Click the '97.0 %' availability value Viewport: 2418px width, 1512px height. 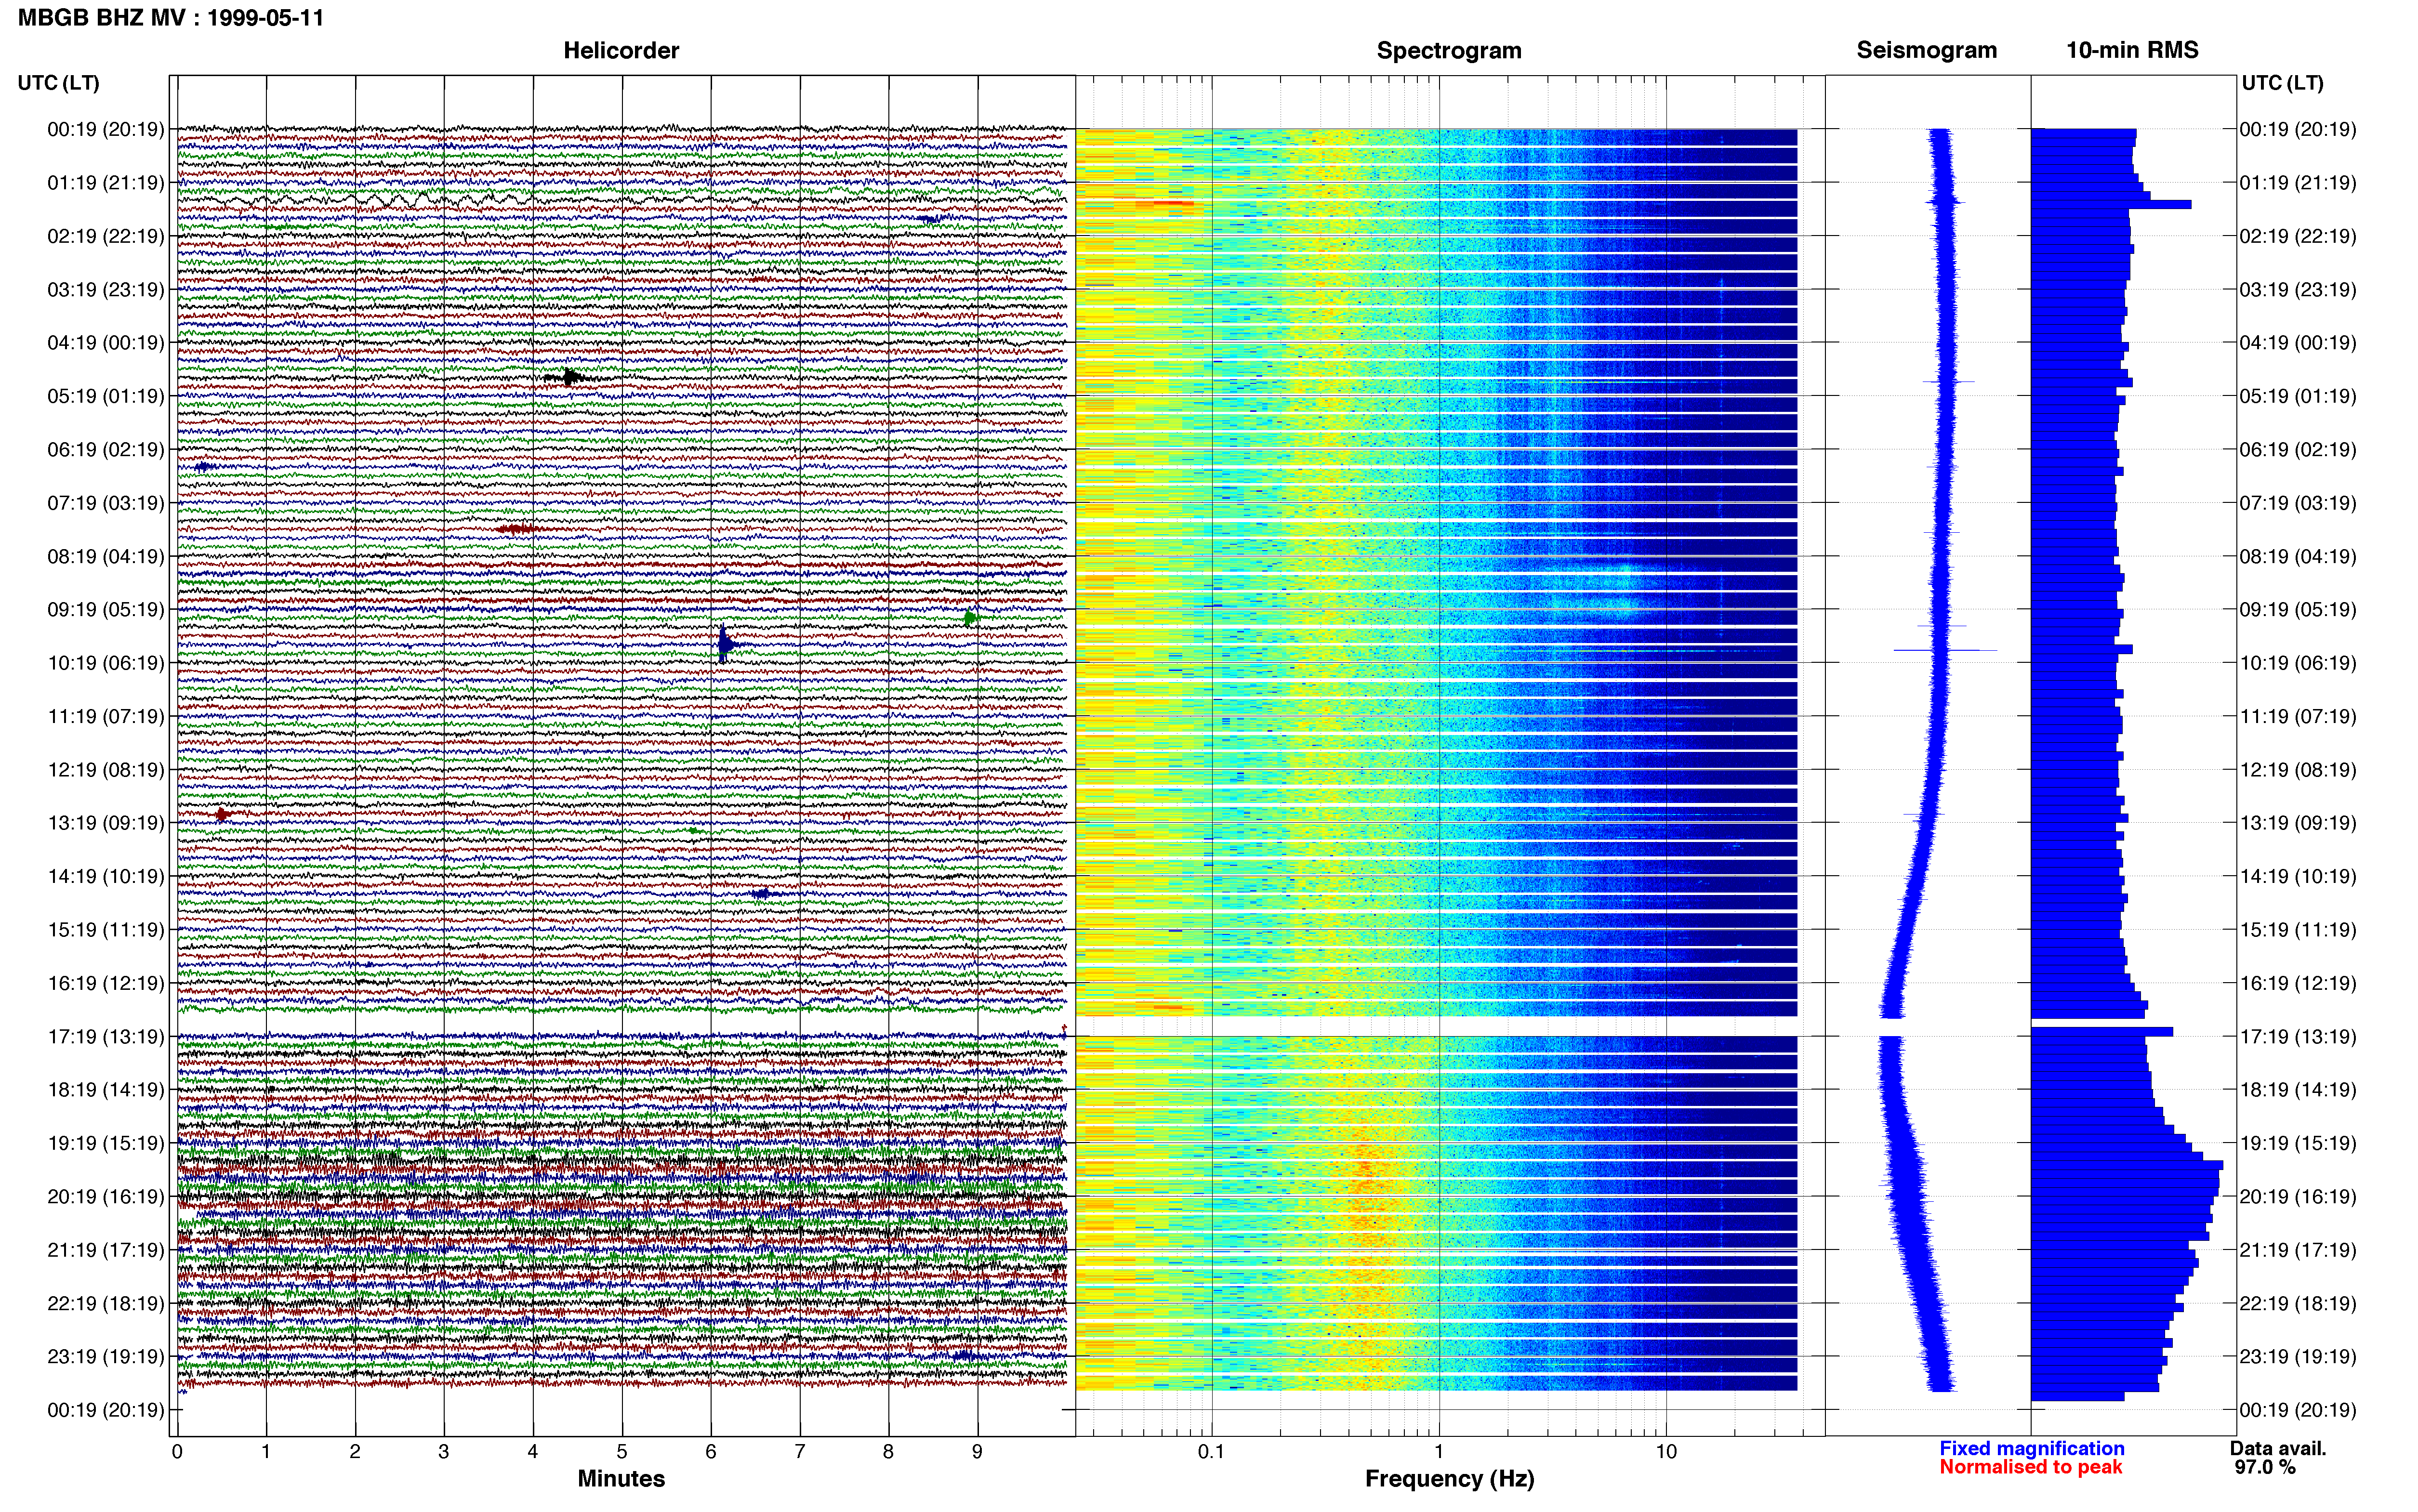pyautogui.click(x=2265, y=1467)
